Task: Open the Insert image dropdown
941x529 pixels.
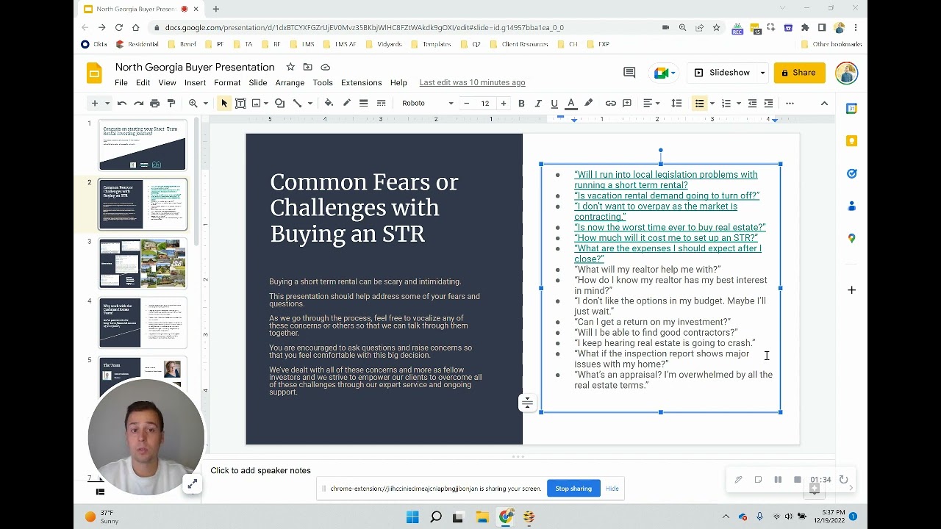Action: pyautogui.click(x=260, y=104)
